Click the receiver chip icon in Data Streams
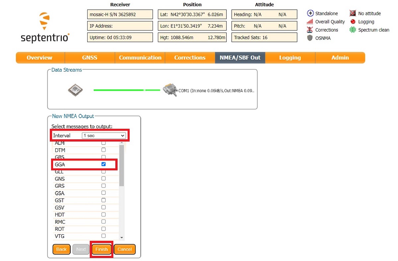The height and width of the screenshot is (261, 398). 75,90
